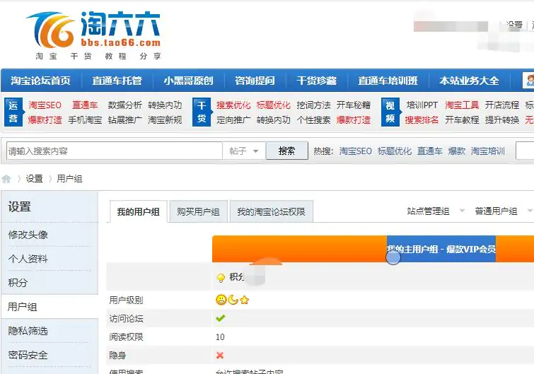Click the 我的主用户组 - 爆款VIP会员 header
Viewport: 534px width, 374px height.
441,249
